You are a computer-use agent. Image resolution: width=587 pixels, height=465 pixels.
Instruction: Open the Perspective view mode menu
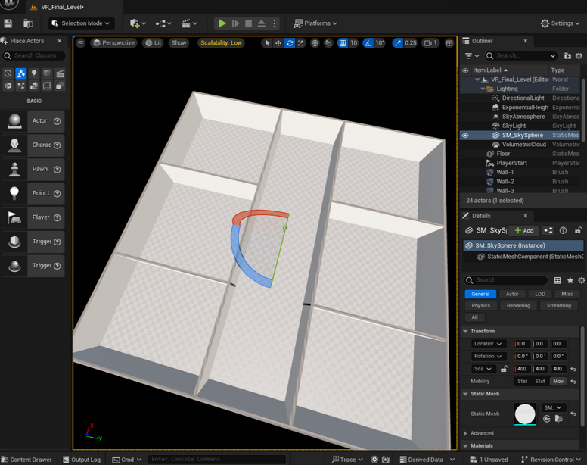(x=113, y=43)
